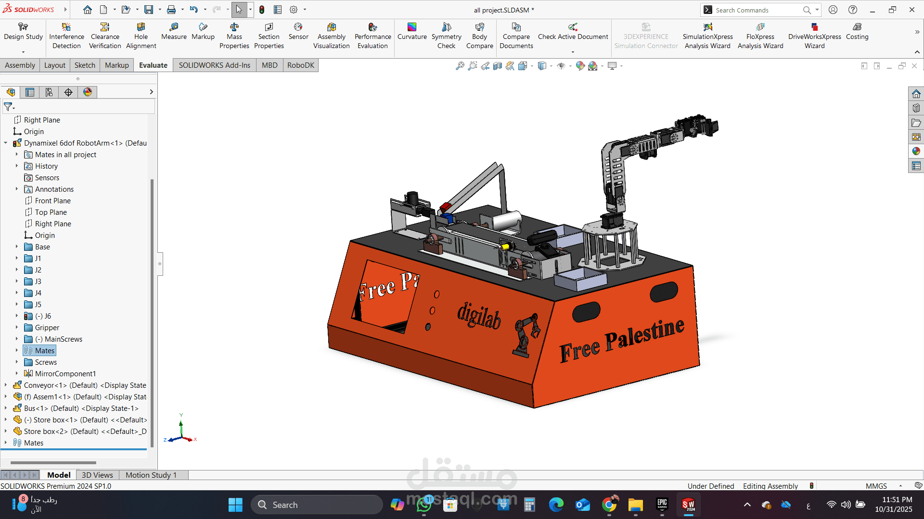Open DriveWorksXpress Wizard

pyautogui.click(x=815, y=36)
